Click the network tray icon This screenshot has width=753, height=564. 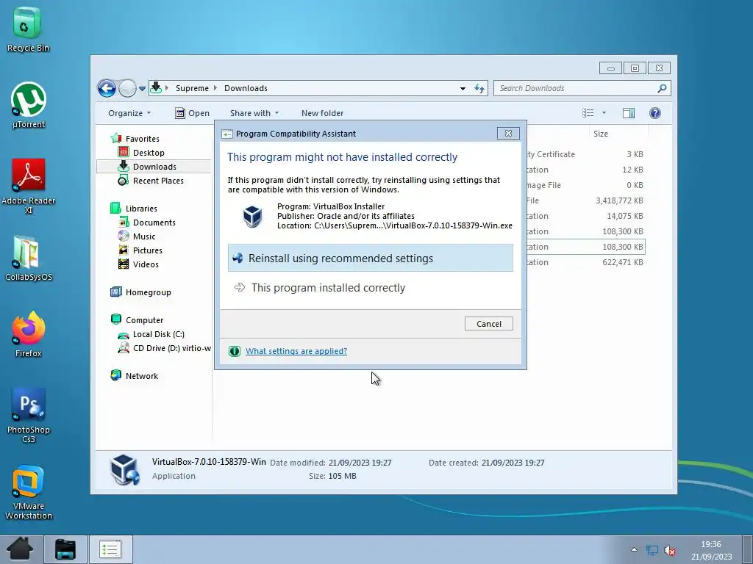pos(652,550)
